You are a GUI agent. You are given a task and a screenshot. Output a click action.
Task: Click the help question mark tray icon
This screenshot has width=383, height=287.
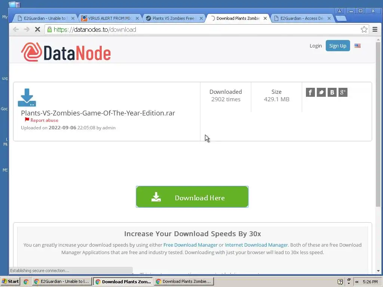[340, 282]
